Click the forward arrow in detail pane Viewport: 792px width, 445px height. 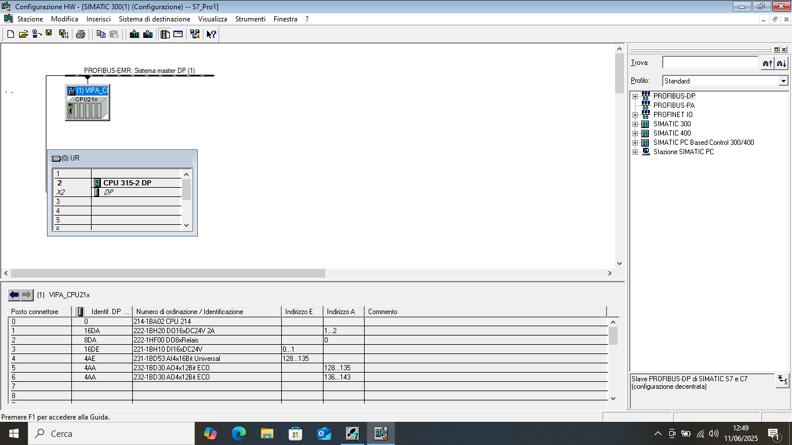[27, 295]
